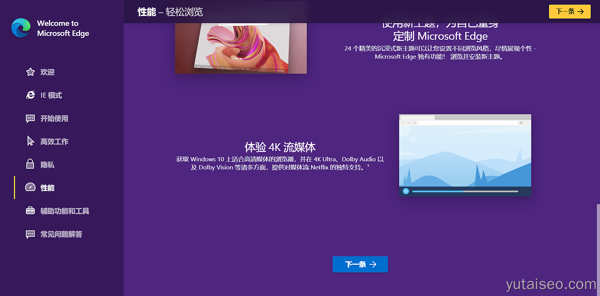Click the chat bubble icon beside 常见问题解答
The width and height of the screenshot is (600, 296).
(x=31, y=234)
